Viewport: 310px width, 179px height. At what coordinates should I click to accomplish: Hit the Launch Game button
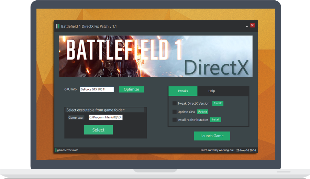click(212, 136)
